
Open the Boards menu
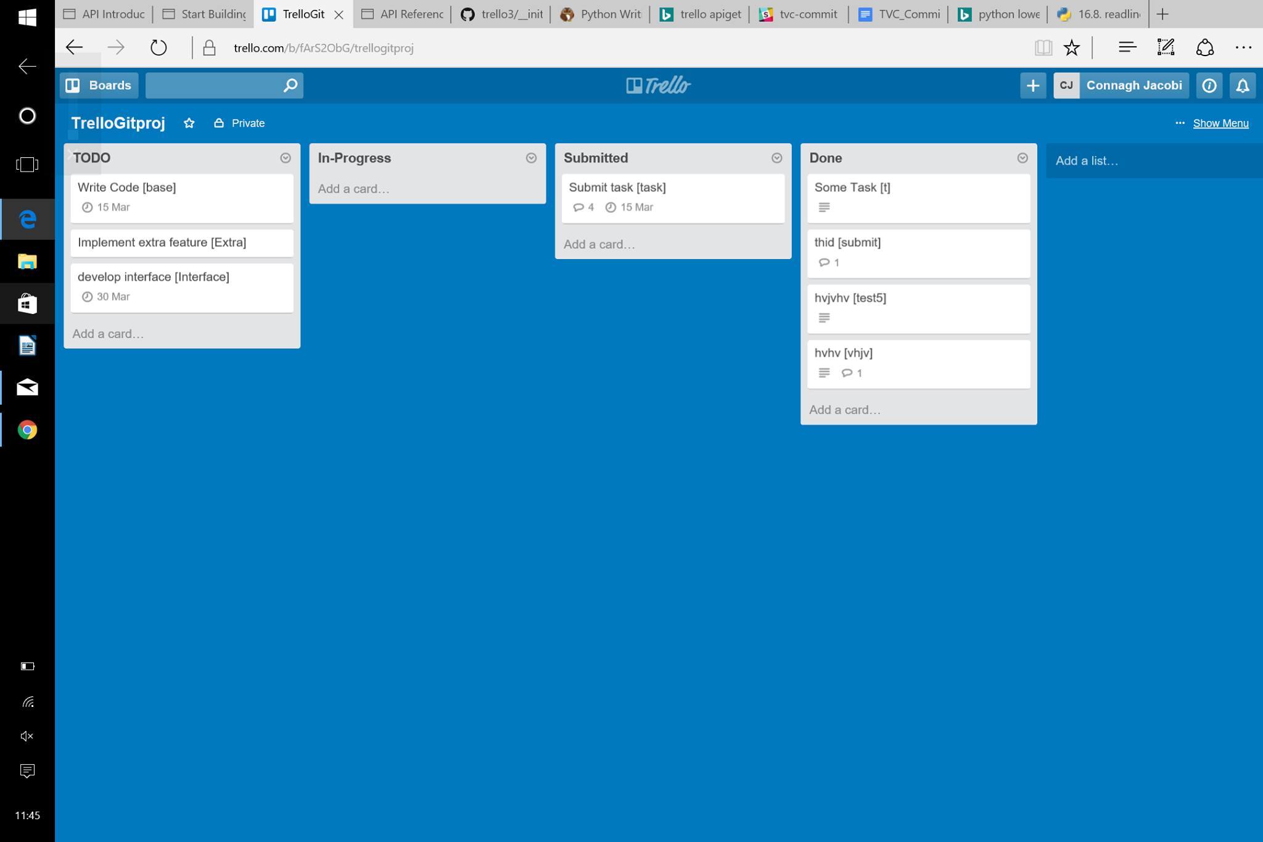(99, 85)
